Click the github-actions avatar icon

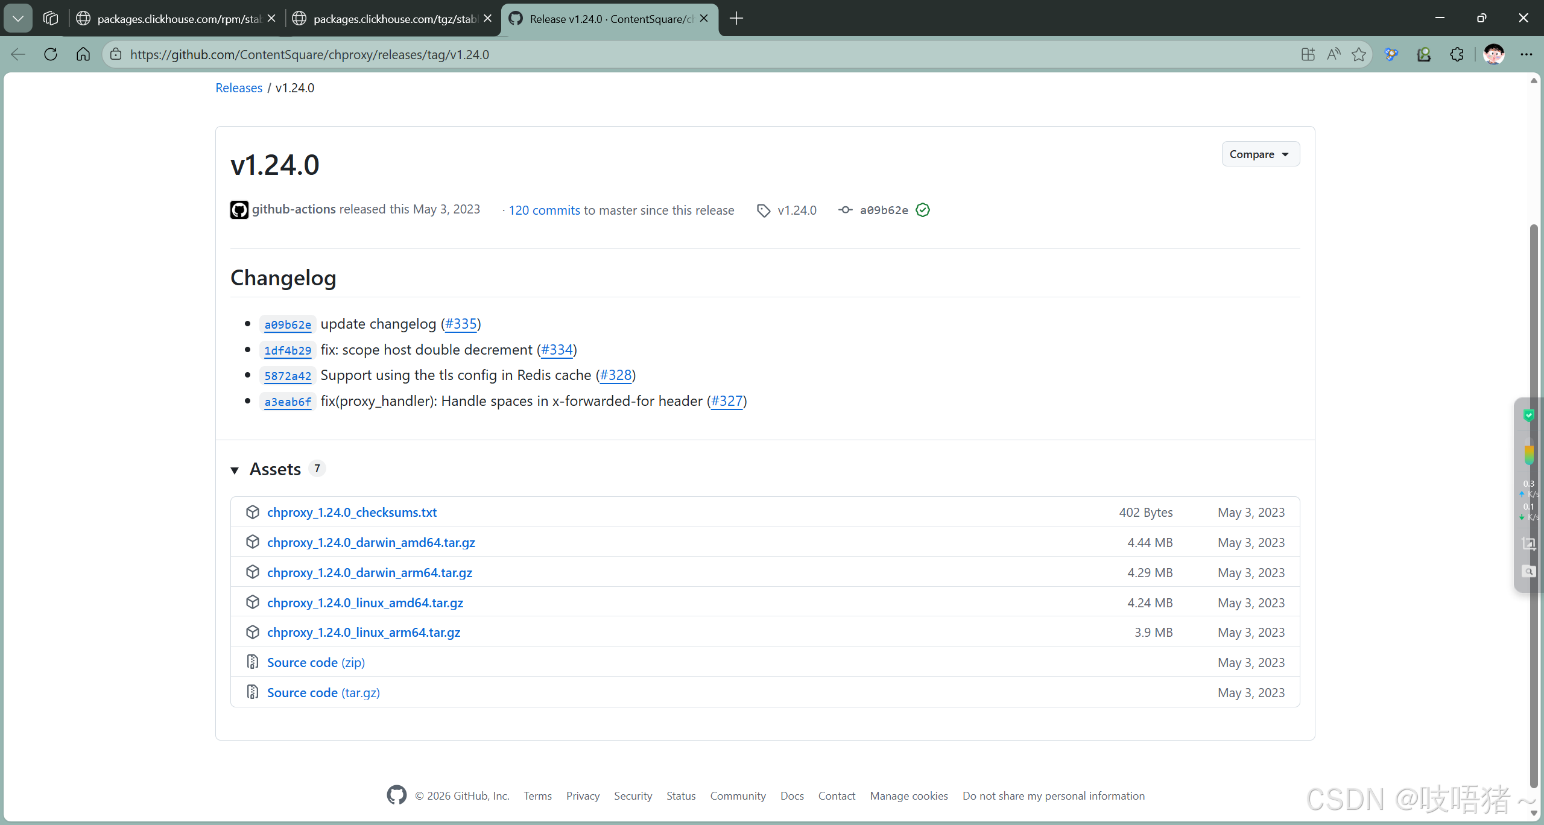239,210
